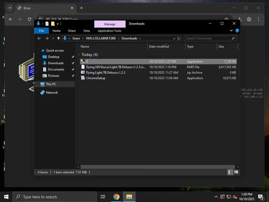The image size is (269, 202).
Task: Open Downloads in navigation pane
Action: click(56, 63)
